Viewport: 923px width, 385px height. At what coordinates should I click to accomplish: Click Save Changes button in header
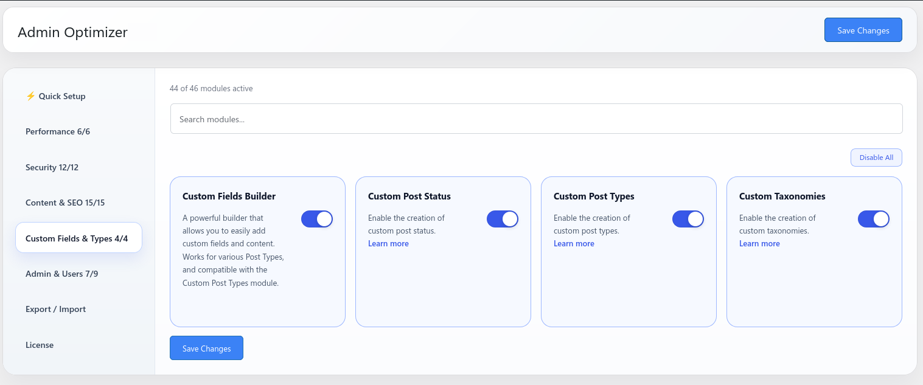tap(863, 30)
